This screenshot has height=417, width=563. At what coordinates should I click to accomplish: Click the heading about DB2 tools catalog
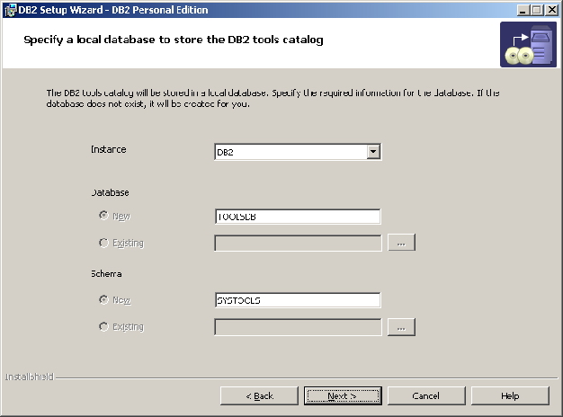click(x=174, y=40)
